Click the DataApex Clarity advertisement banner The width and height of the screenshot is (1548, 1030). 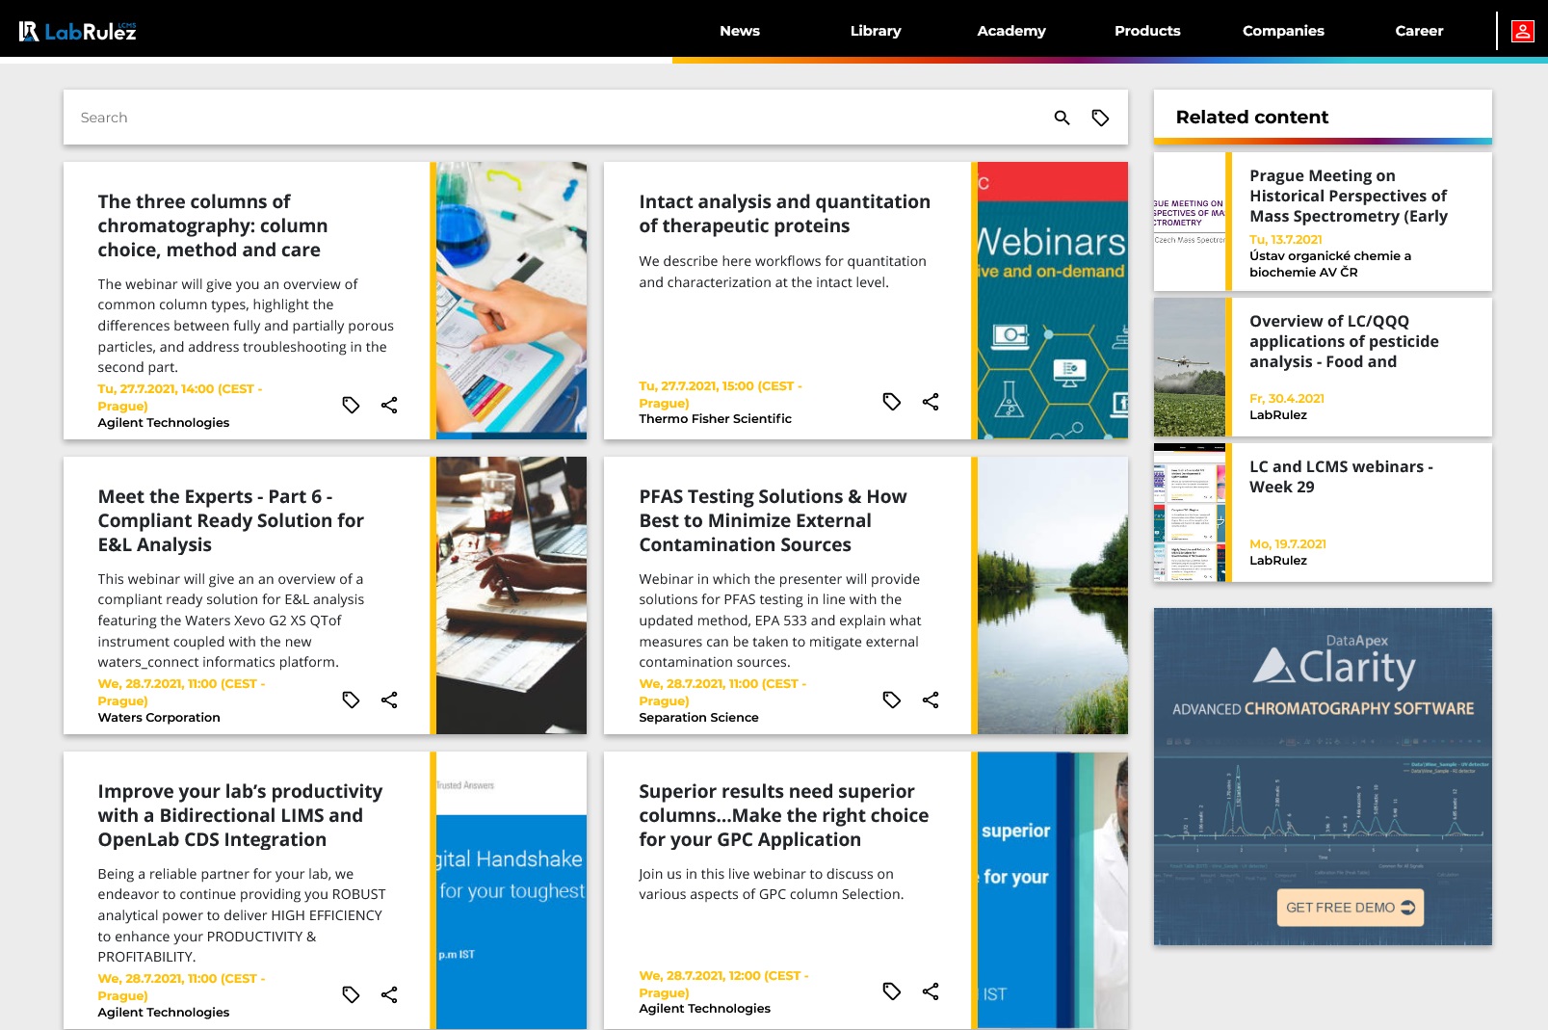point(1323,777)
